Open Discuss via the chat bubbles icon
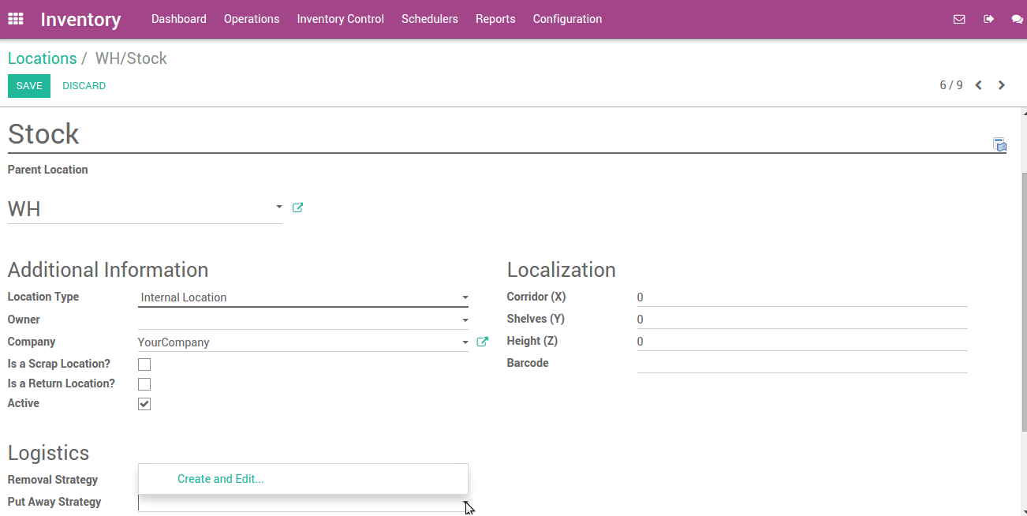 [x=1018, y=19]
